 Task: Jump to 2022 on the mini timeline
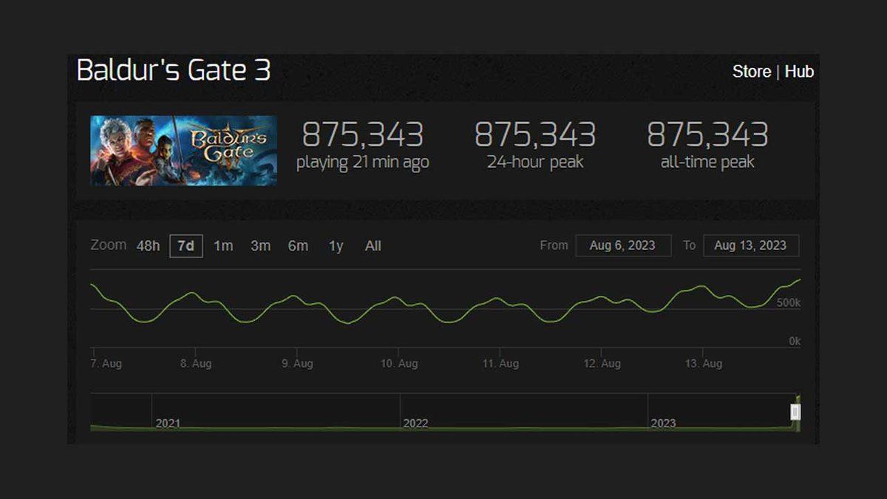coord(415,421)
